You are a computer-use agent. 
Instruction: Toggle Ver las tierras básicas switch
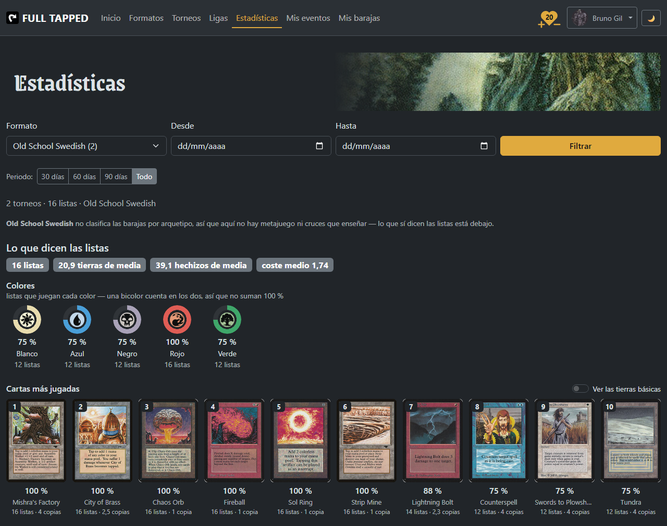tap(580, 389)
